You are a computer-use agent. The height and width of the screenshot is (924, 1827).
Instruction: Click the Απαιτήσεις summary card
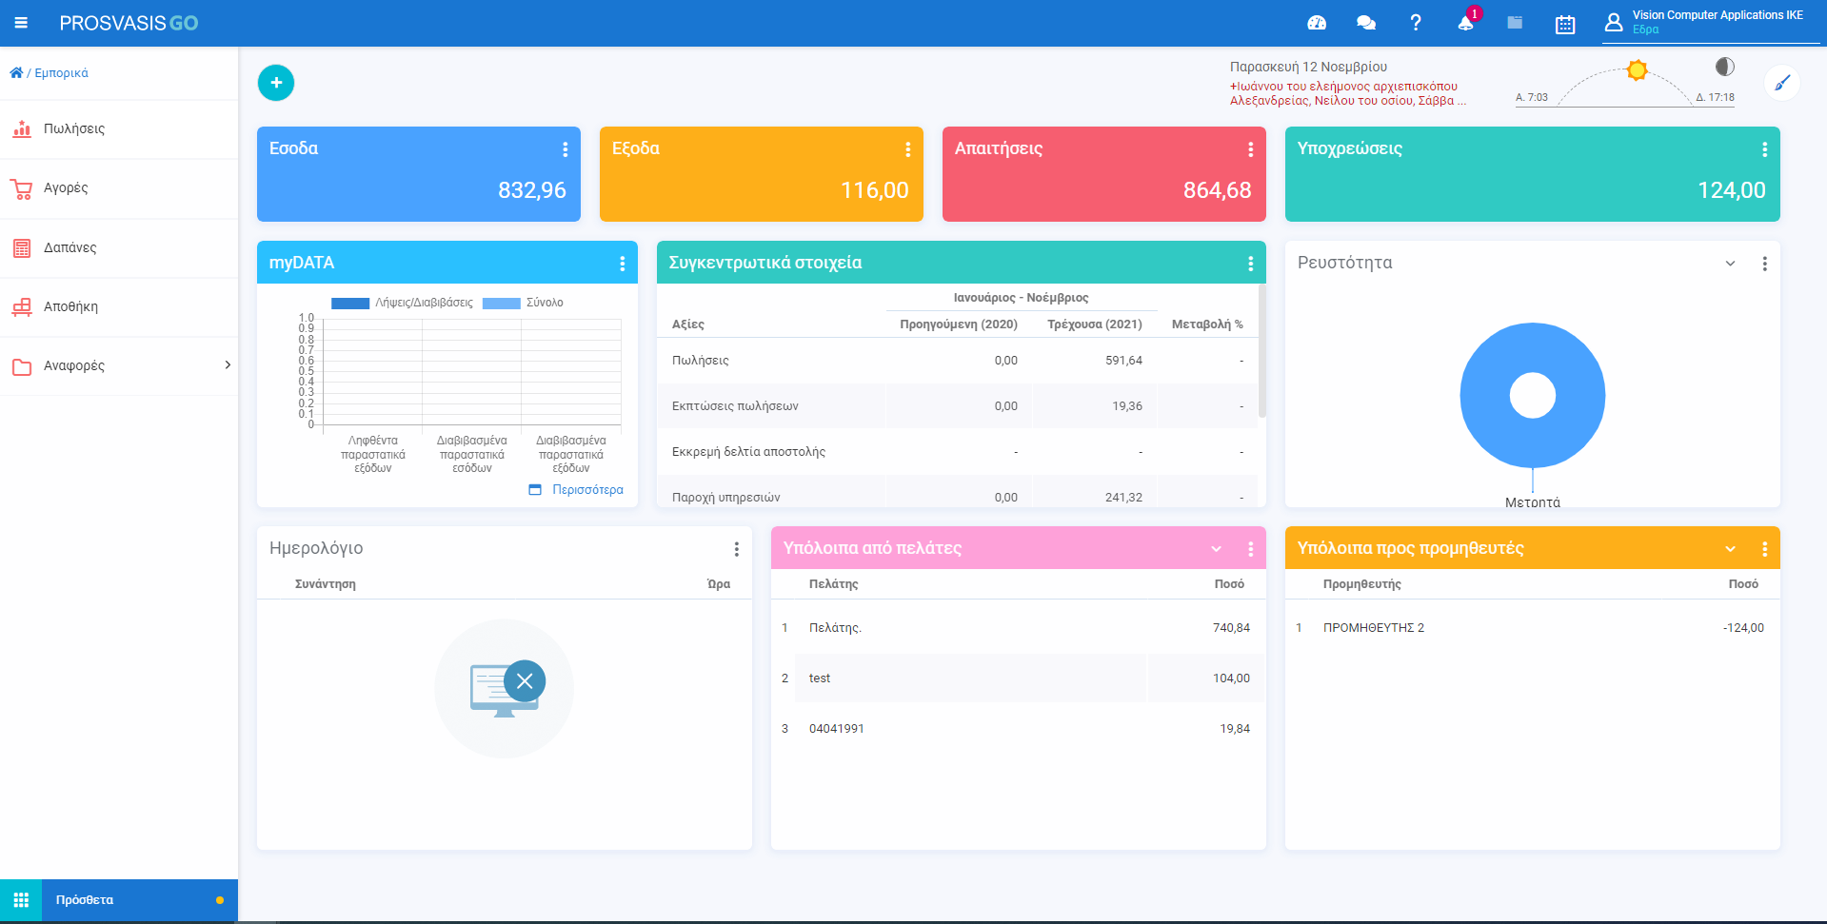1104,174
